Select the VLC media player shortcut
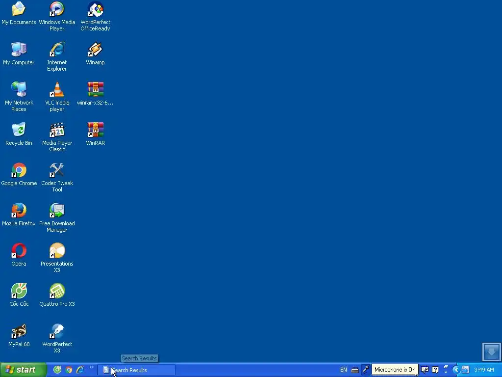 [57, 97]
